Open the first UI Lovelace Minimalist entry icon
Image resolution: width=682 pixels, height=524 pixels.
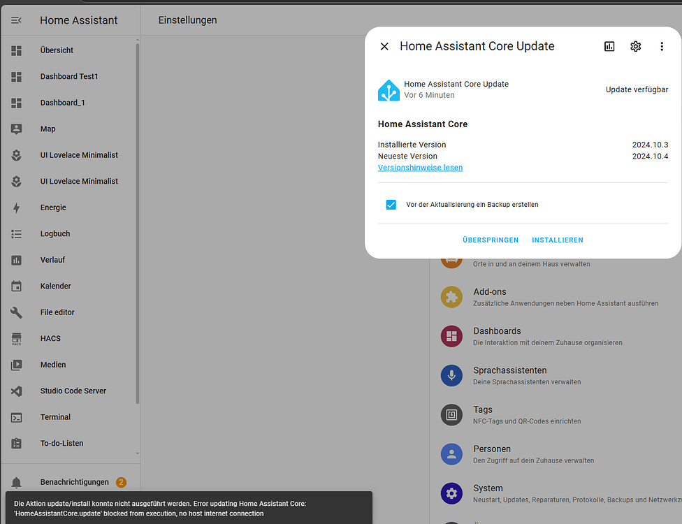click(x=16, y=155)
